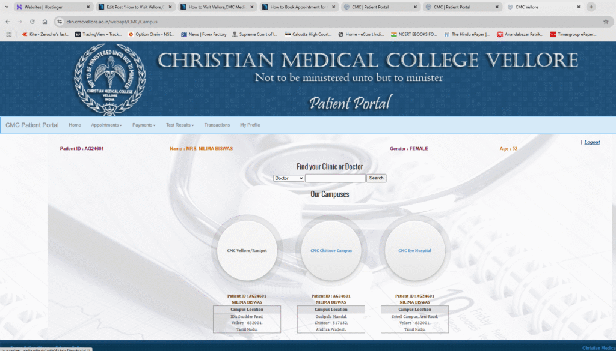Viewport: 616px width, 351px height.
Task: Click the back navigation arrow
Action: (8, 22)
